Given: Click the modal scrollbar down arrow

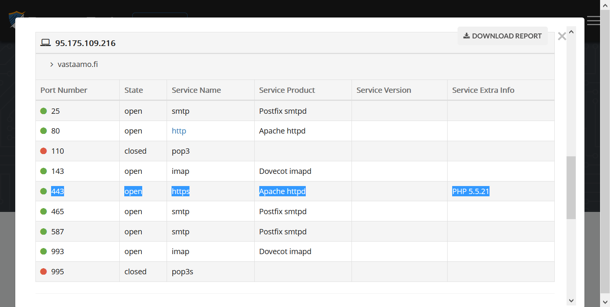Looking at the screenshot, I should pos(571,301).
